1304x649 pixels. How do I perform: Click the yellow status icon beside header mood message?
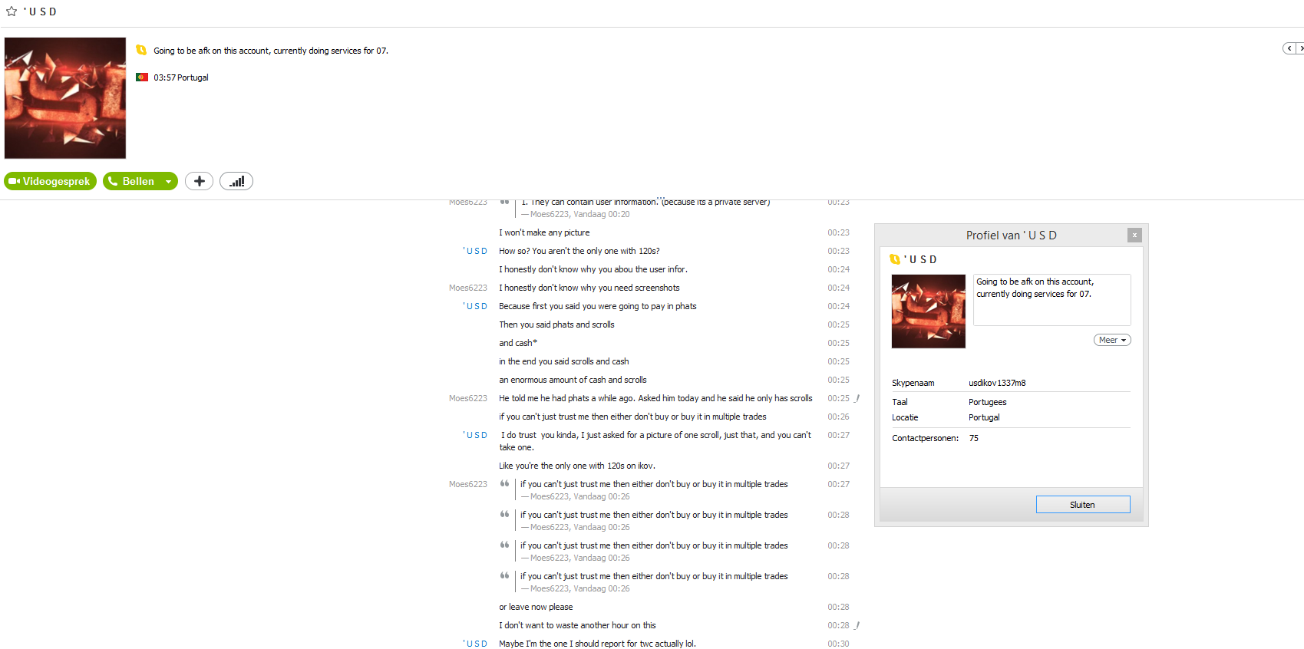coord(141,50)
